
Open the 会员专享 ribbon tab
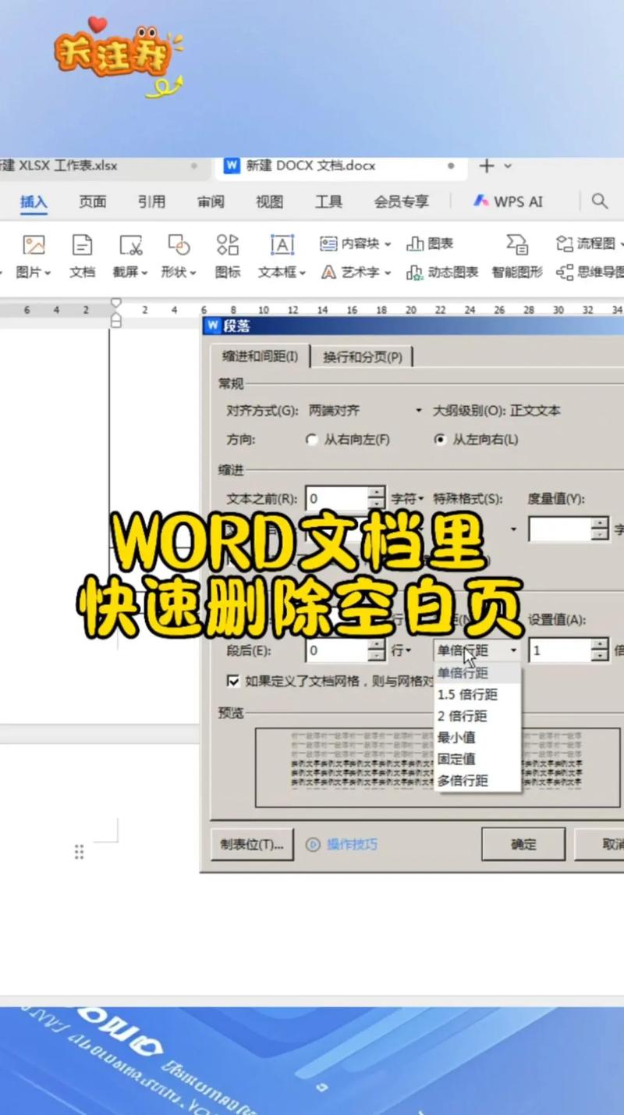(x=401, y=201)
